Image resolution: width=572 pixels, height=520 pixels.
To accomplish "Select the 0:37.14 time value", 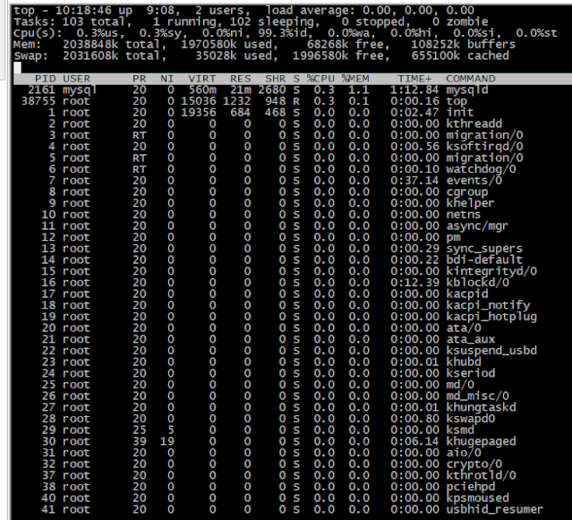I will click(414, 181).
